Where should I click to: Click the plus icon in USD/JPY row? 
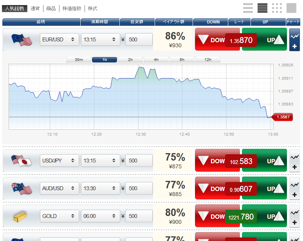(x=294, y=167)
